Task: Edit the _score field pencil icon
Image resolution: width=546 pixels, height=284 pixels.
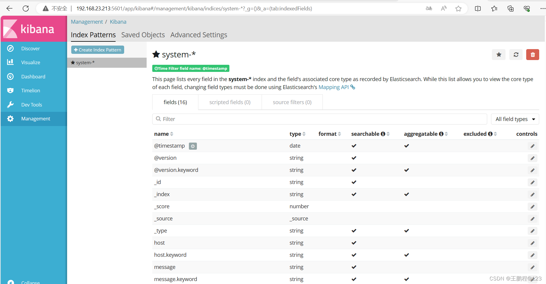Action: 532,207
